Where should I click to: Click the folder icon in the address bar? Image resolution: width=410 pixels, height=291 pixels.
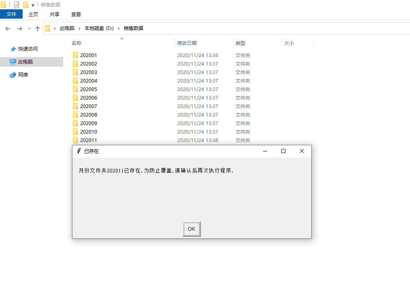[48, 28]
